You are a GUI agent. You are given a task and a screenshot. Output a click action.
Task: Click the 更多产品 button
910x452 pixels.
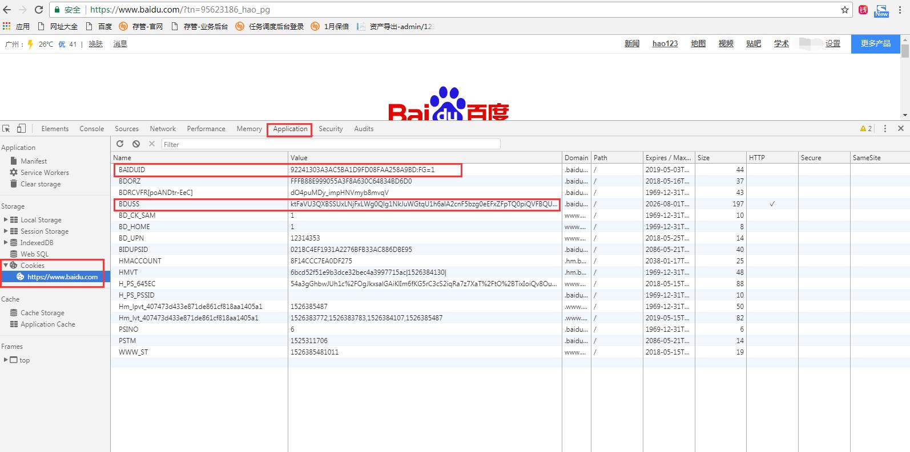click(875, 44)
